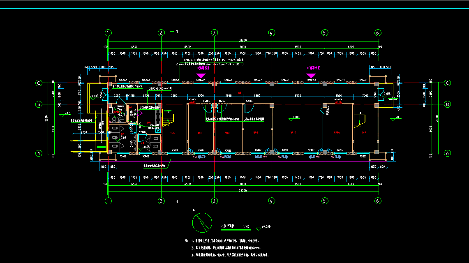The image size is (469, 263).
Task: Select the yellow staircase near grid line 6
Action: click(x=360, y=120)
